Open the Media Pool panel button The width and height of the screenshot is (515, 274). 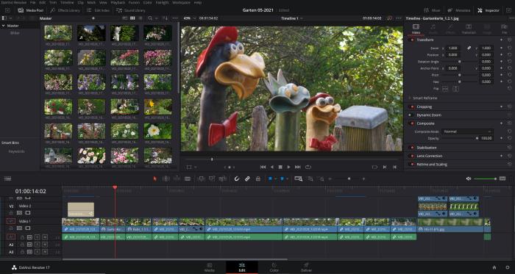tap(32, 10)
